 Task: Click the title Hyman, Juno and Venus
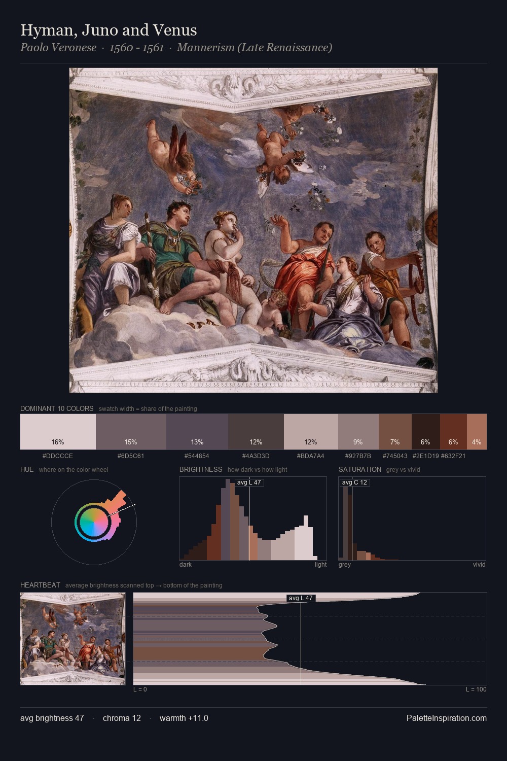click(108, 30)
